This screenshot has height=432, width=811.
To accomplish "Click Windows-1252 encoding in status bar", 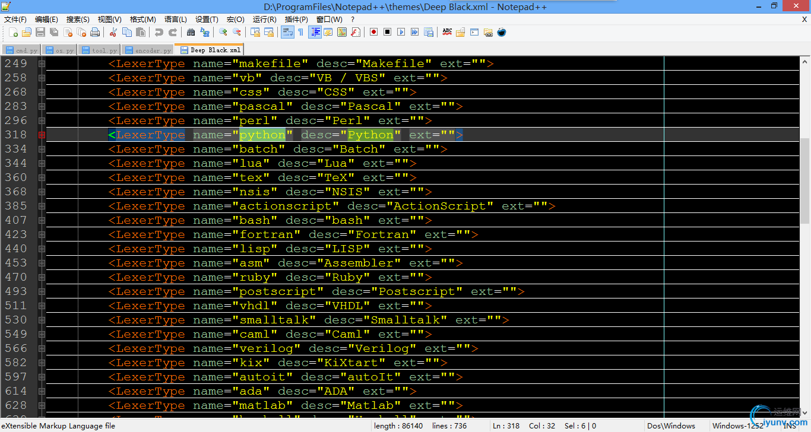I will (738, 425).
